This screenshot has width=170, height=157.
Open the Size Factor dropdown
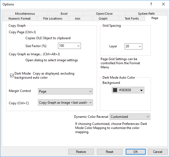(x=69, y=46)
